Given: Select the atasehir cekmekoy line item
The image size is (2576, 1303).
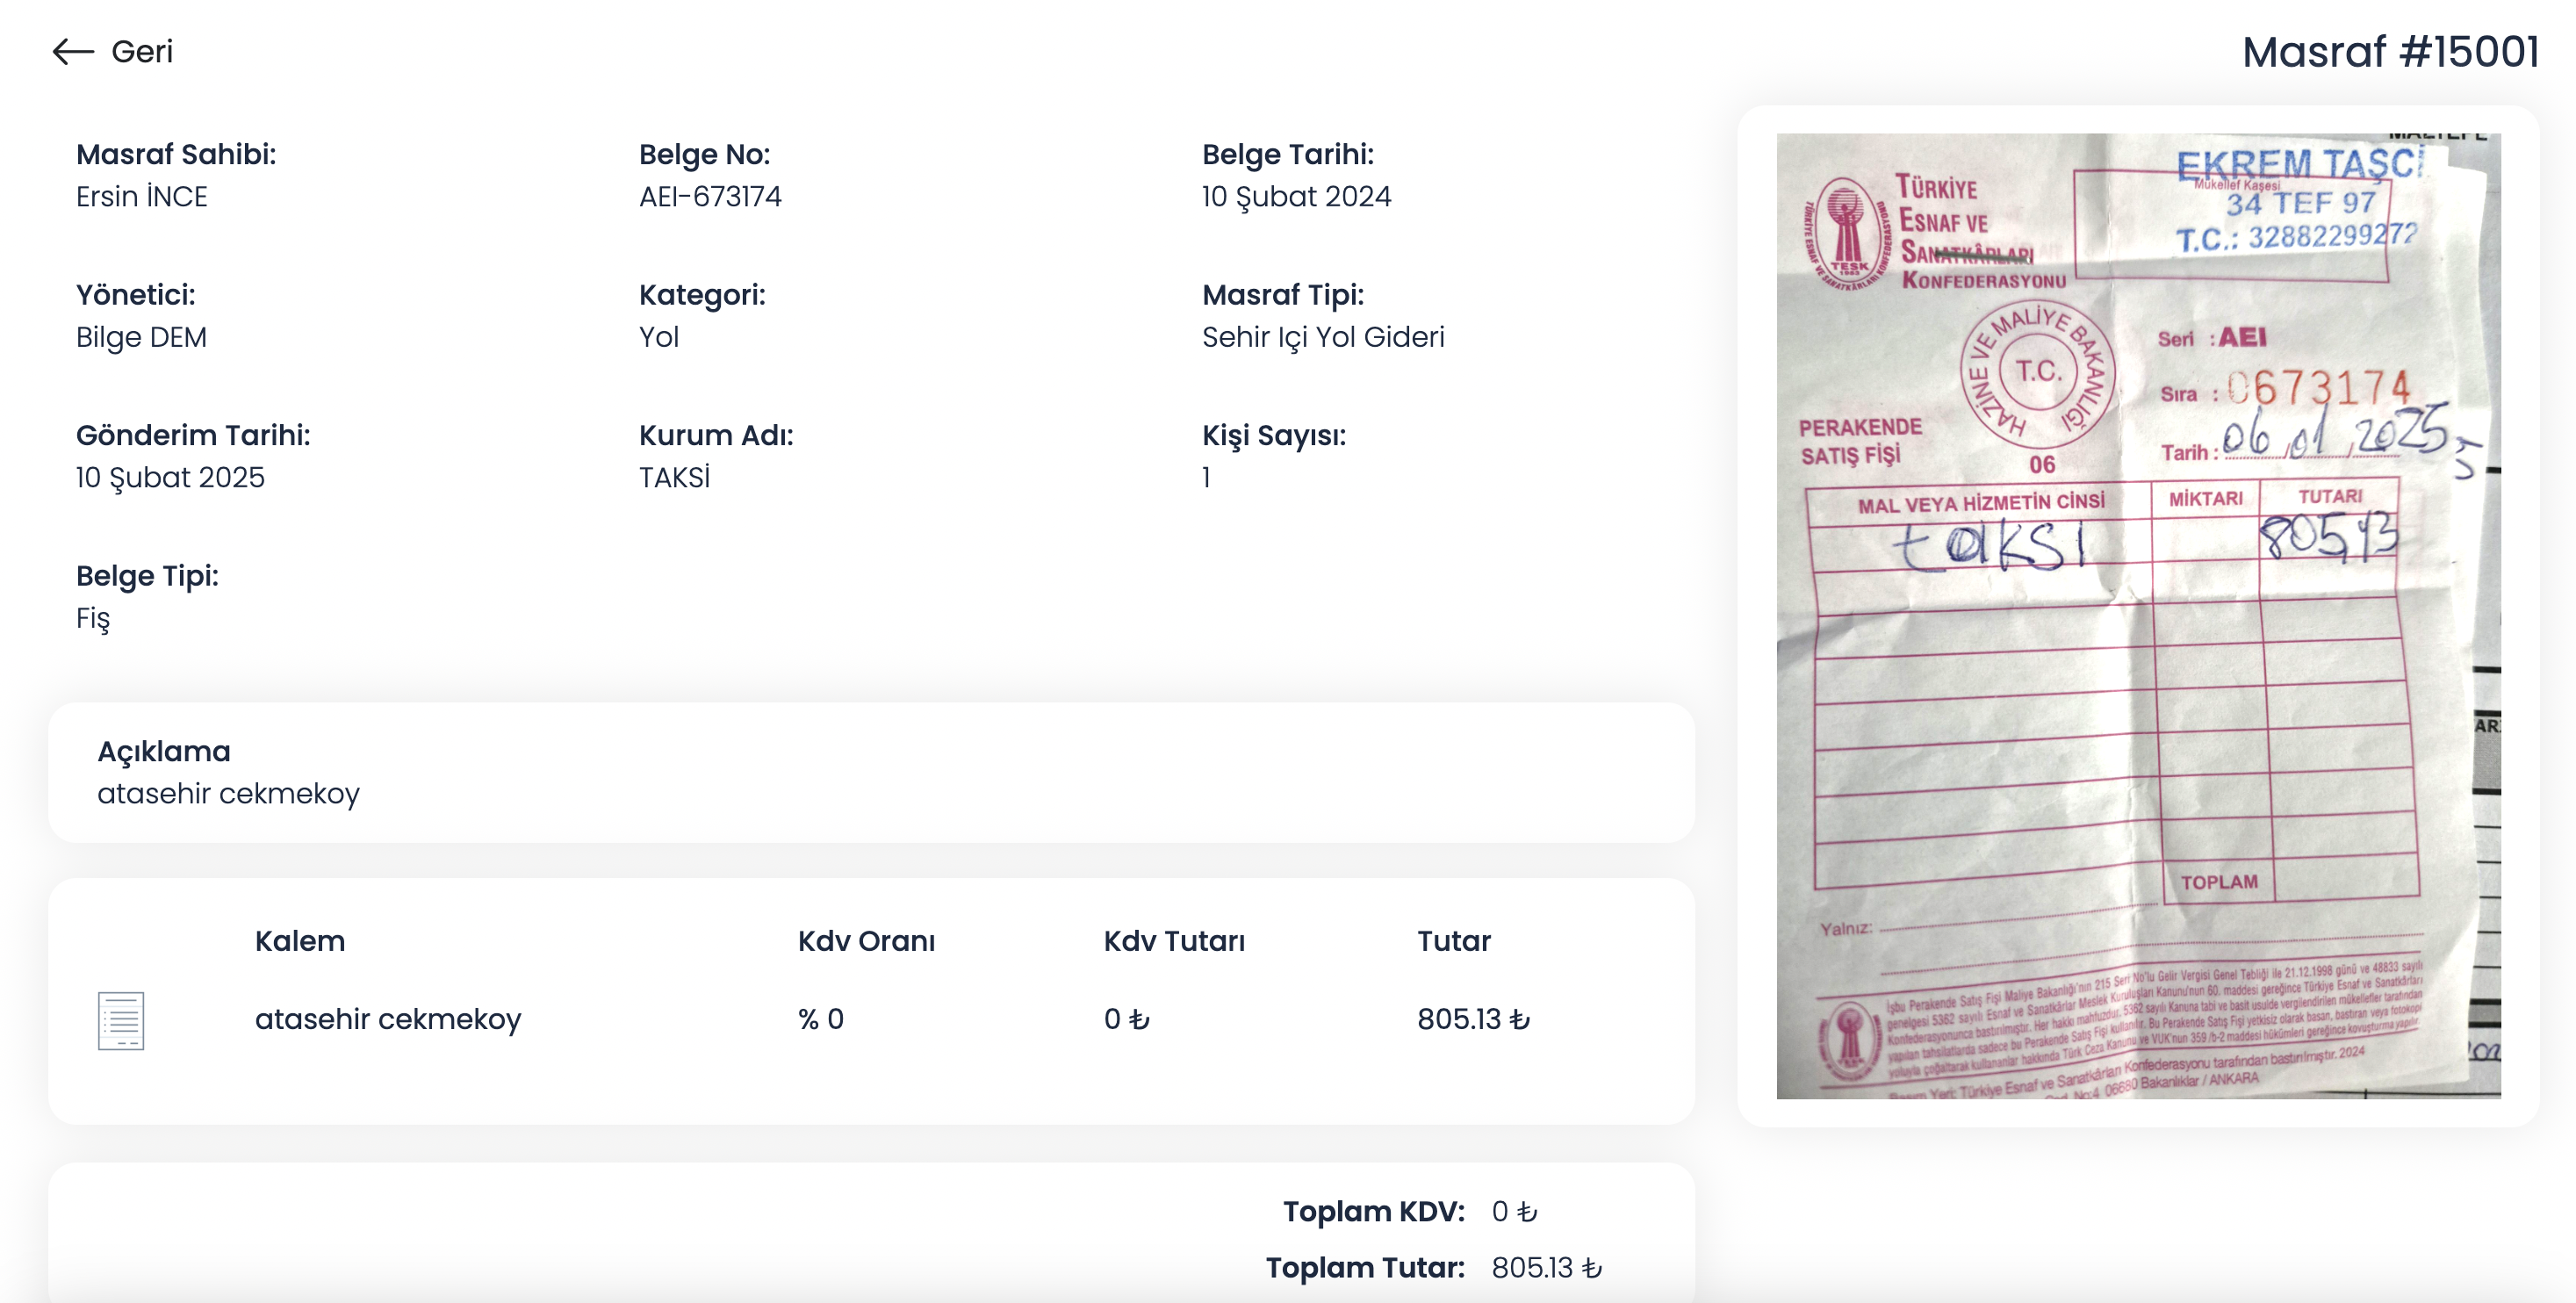Looking at the screenshot, I should click(388, 1019).
